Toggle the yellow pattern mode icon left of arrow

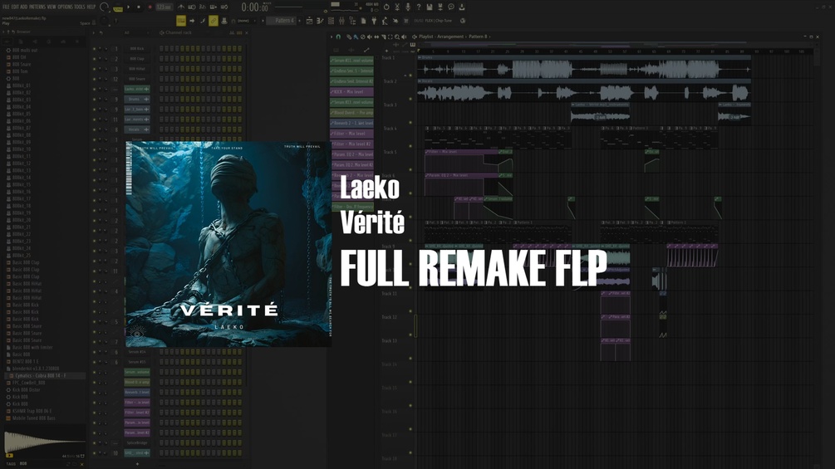pyautogui.click(x=181, y=21)
